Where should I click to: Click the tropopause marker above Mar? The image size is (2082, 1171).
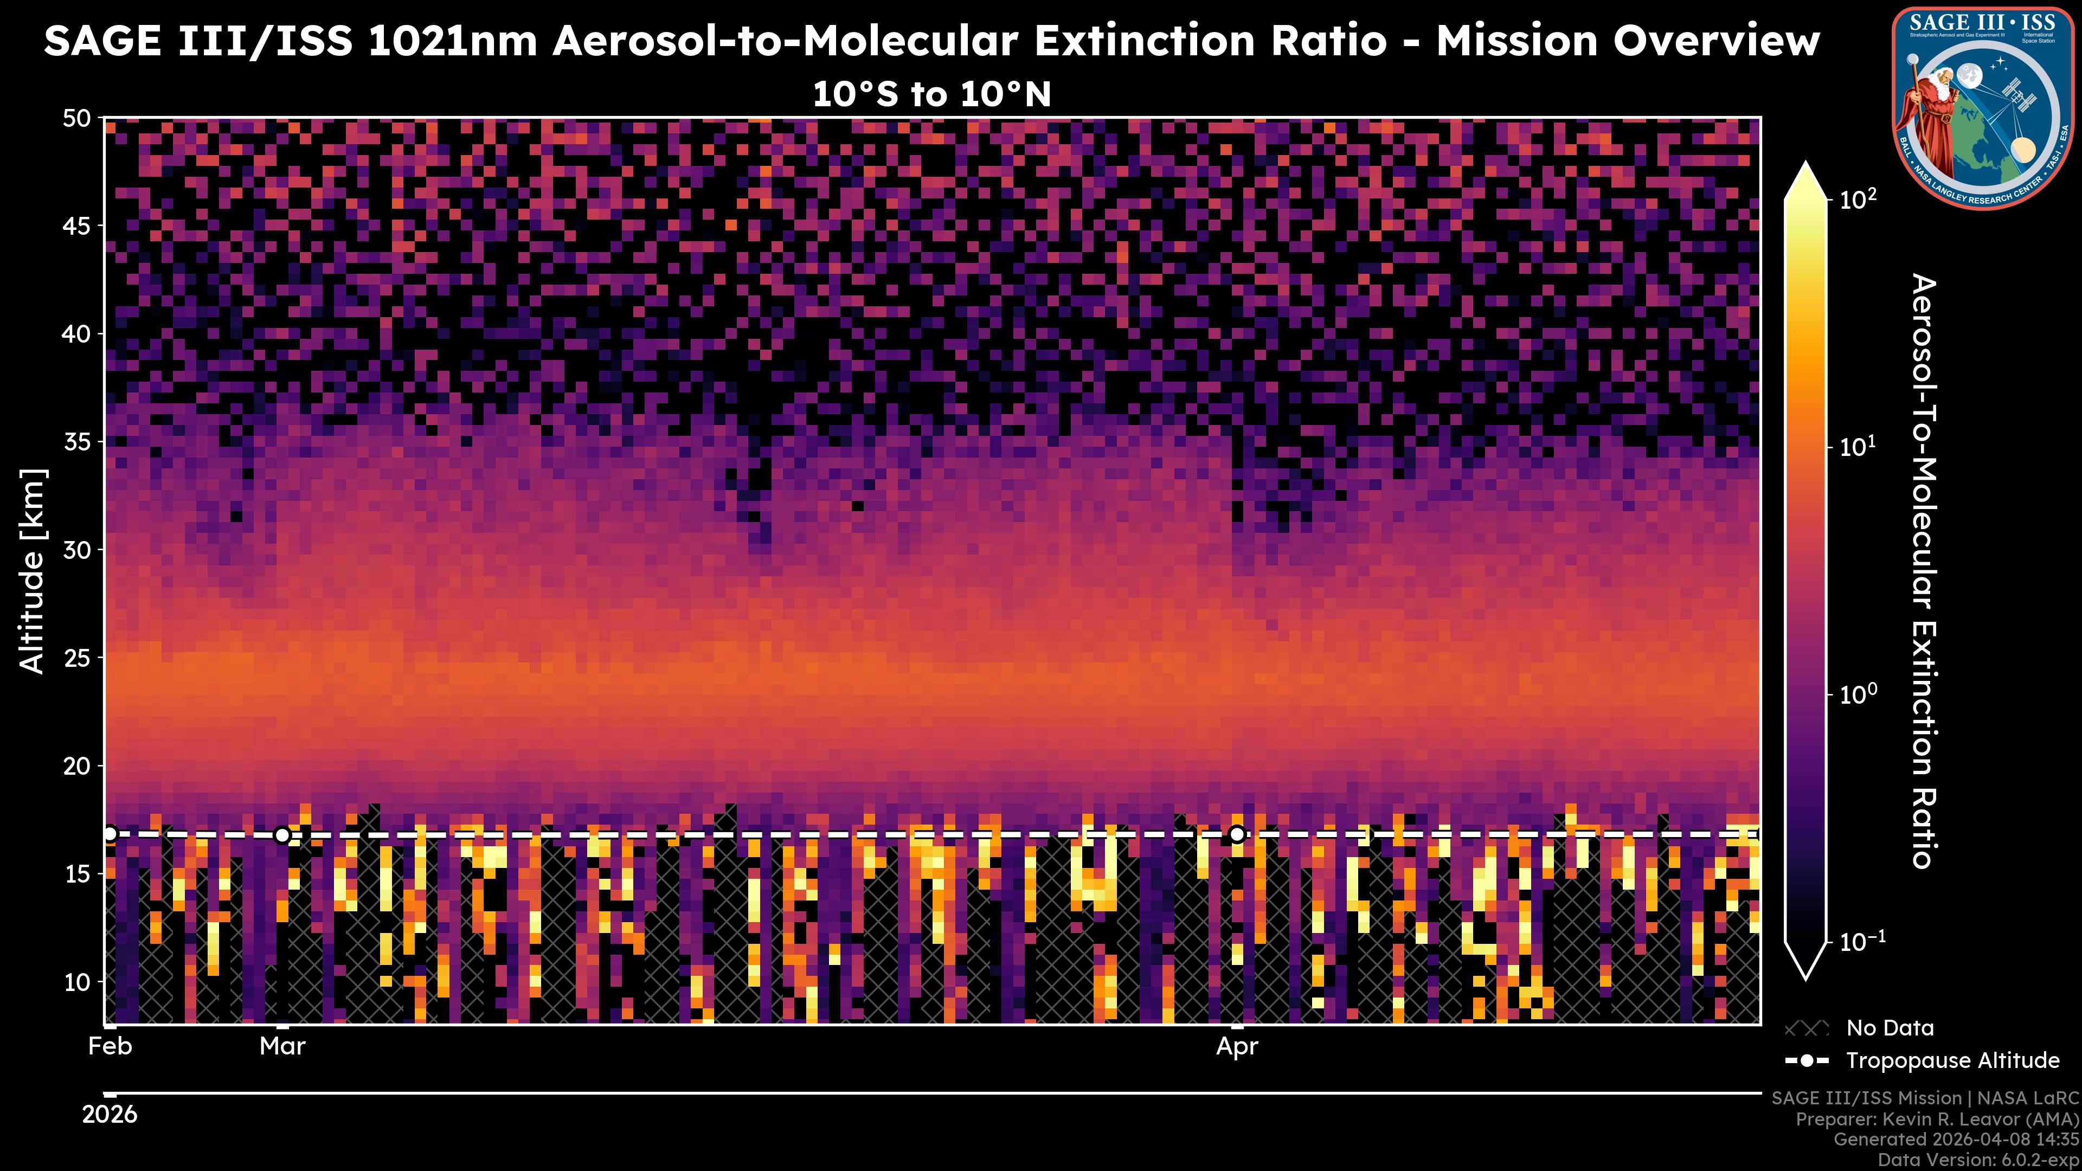pos(282,835)
